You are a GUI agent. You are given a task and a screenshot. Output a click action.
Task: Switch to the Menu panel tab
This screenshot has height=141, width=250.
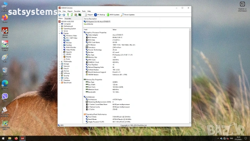pos(61,18)
